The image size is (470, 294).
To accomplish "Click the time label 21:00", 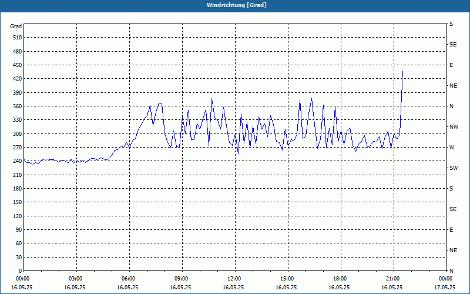I will [x=393, y=278].
